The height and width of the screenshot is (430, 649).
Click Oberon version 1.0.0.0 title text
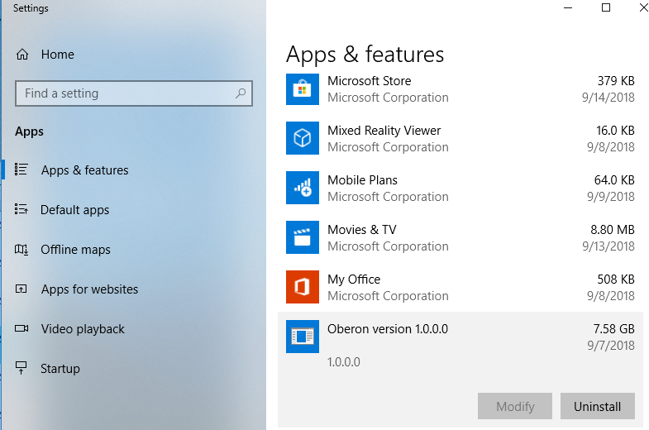388,329
